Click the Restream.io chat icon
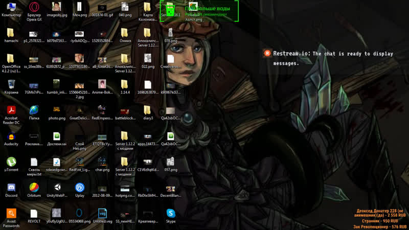The width and height of the screenshot is (409, 230). point(267,53)
